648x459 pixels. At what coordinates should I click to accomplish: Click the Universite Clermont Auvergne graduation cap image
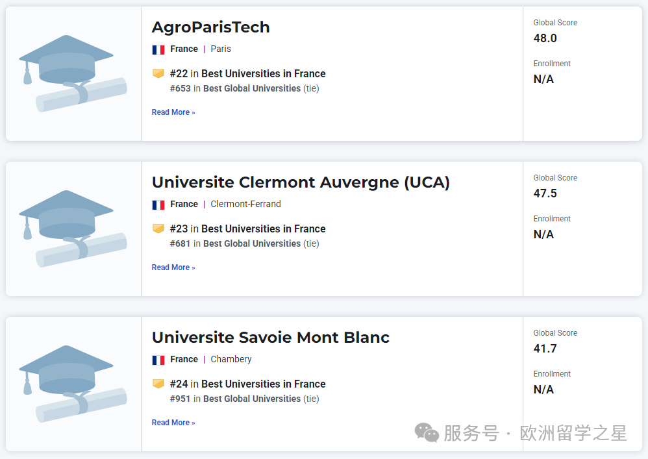73,229
